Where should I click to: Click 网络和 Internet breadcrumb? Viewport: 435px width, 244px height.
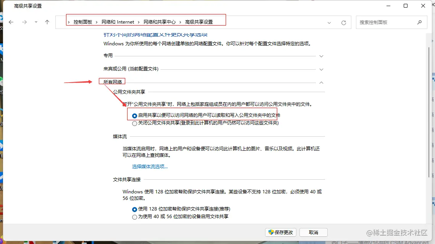[118, 22]
